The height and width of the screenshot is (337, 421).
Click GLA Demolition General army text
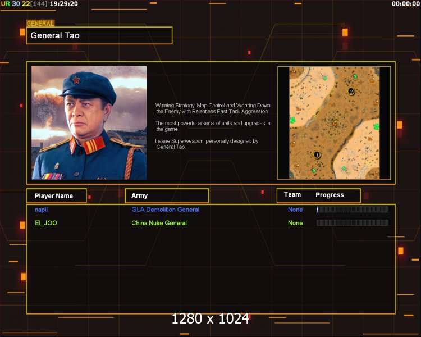166,210
